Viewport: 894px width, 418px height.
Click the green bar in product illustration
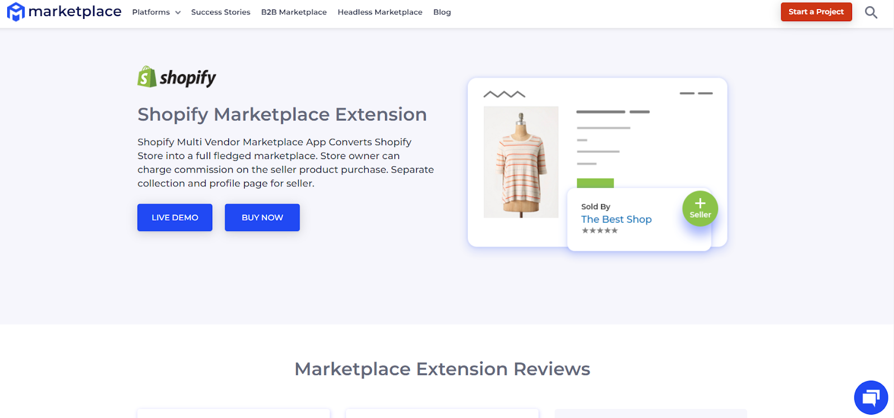point(595,183)
